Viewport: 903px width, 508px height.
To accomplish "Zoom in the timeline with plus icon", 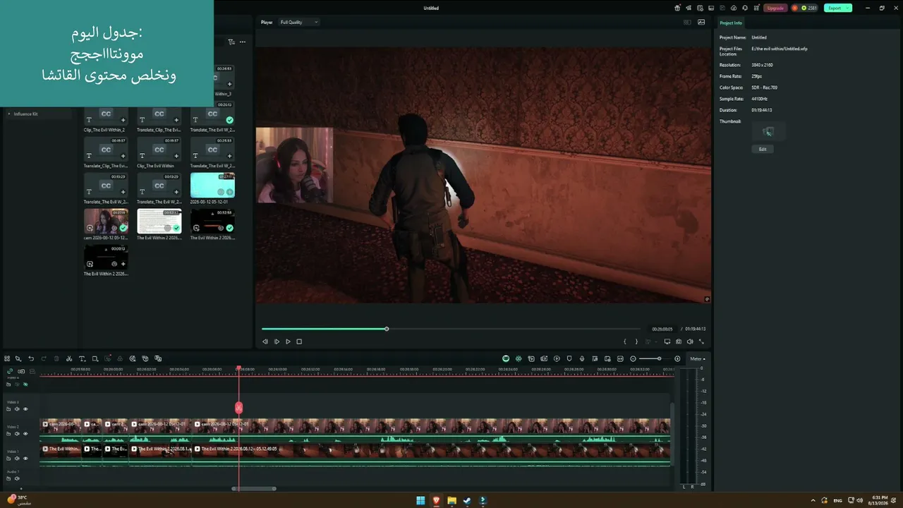I will coord(677,358).
